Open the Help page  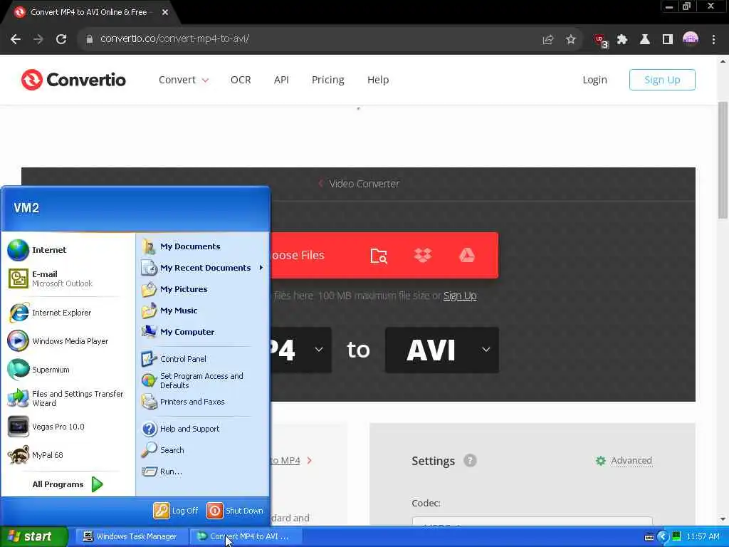(378, 80)
